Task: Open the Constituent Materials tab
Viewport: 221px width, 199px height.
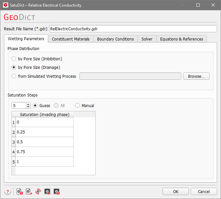Action: tap(71, 39)
